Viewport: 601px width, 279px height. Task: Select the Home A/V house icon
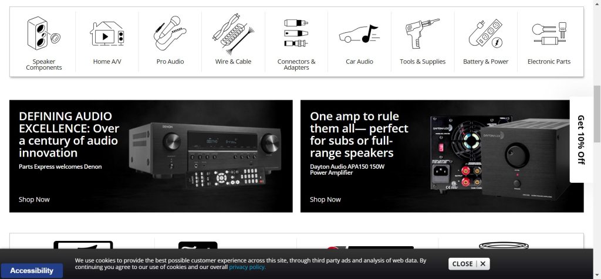[107, 33]
